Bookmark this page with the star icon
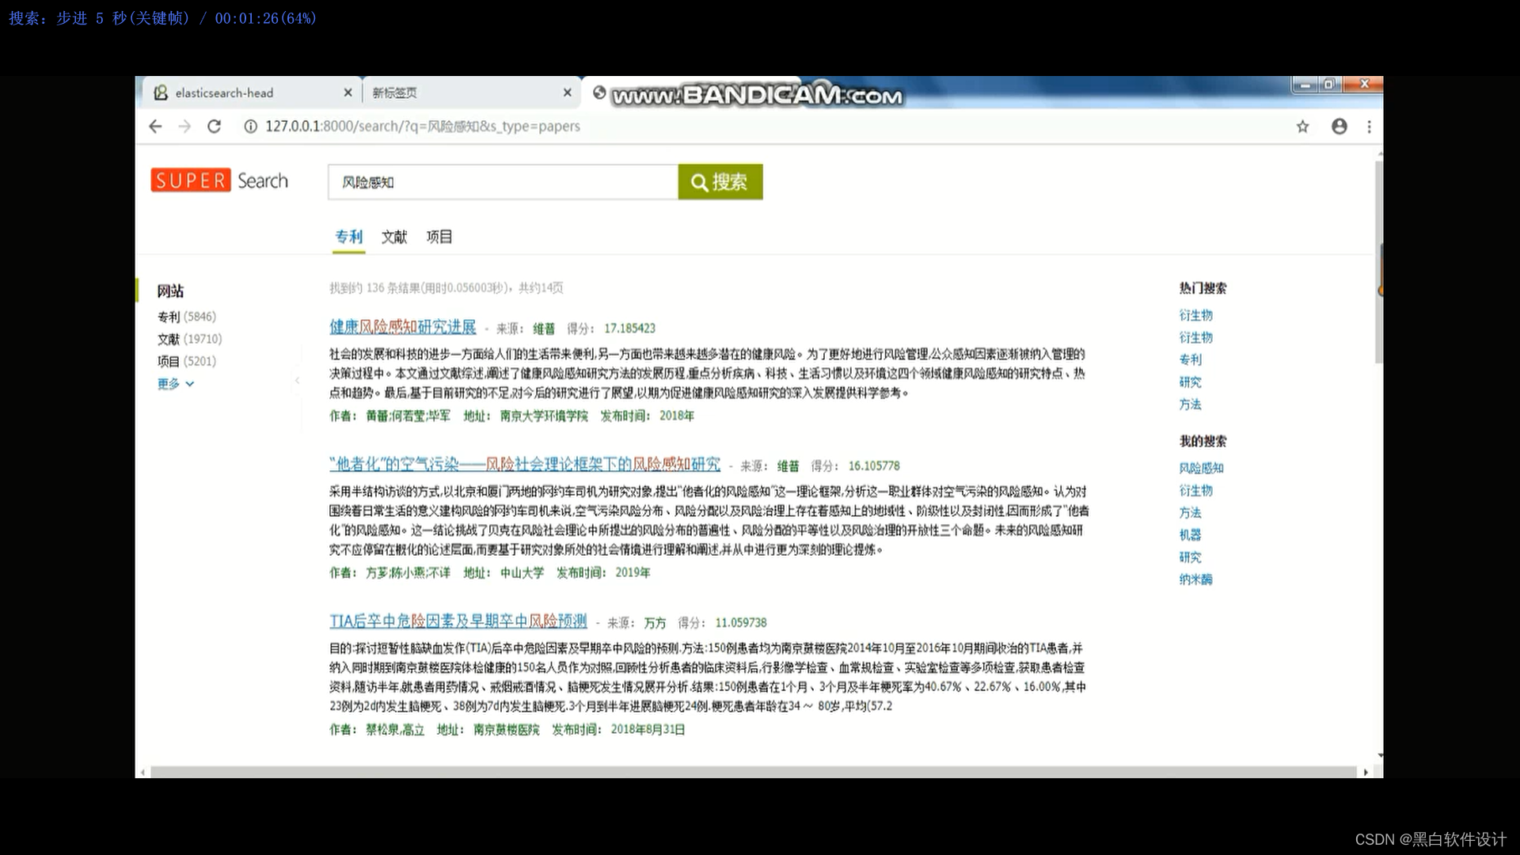The height and width of the screenshot is (855, 1520). (1302, 127)
